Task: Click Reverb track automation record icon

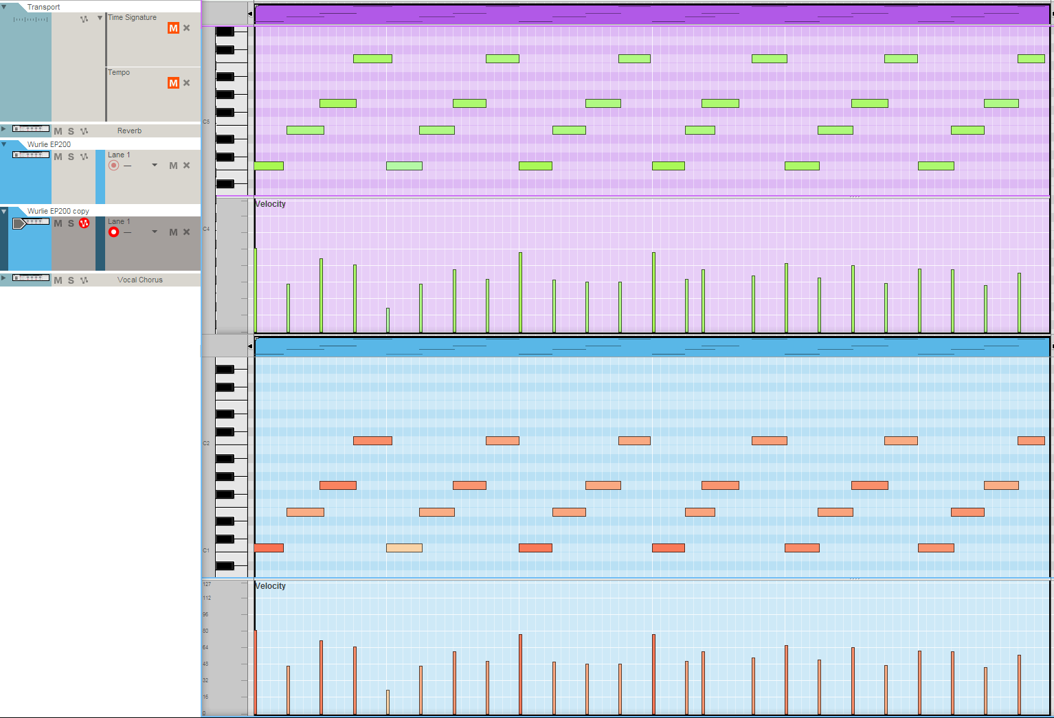Action: point(84,131)
